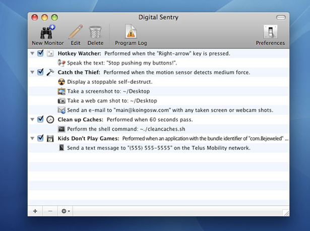Image resolution: width=310 pixels, height=231 pixels.
Task: Click the Edit toolbar label
Action: tap(76, 43)
